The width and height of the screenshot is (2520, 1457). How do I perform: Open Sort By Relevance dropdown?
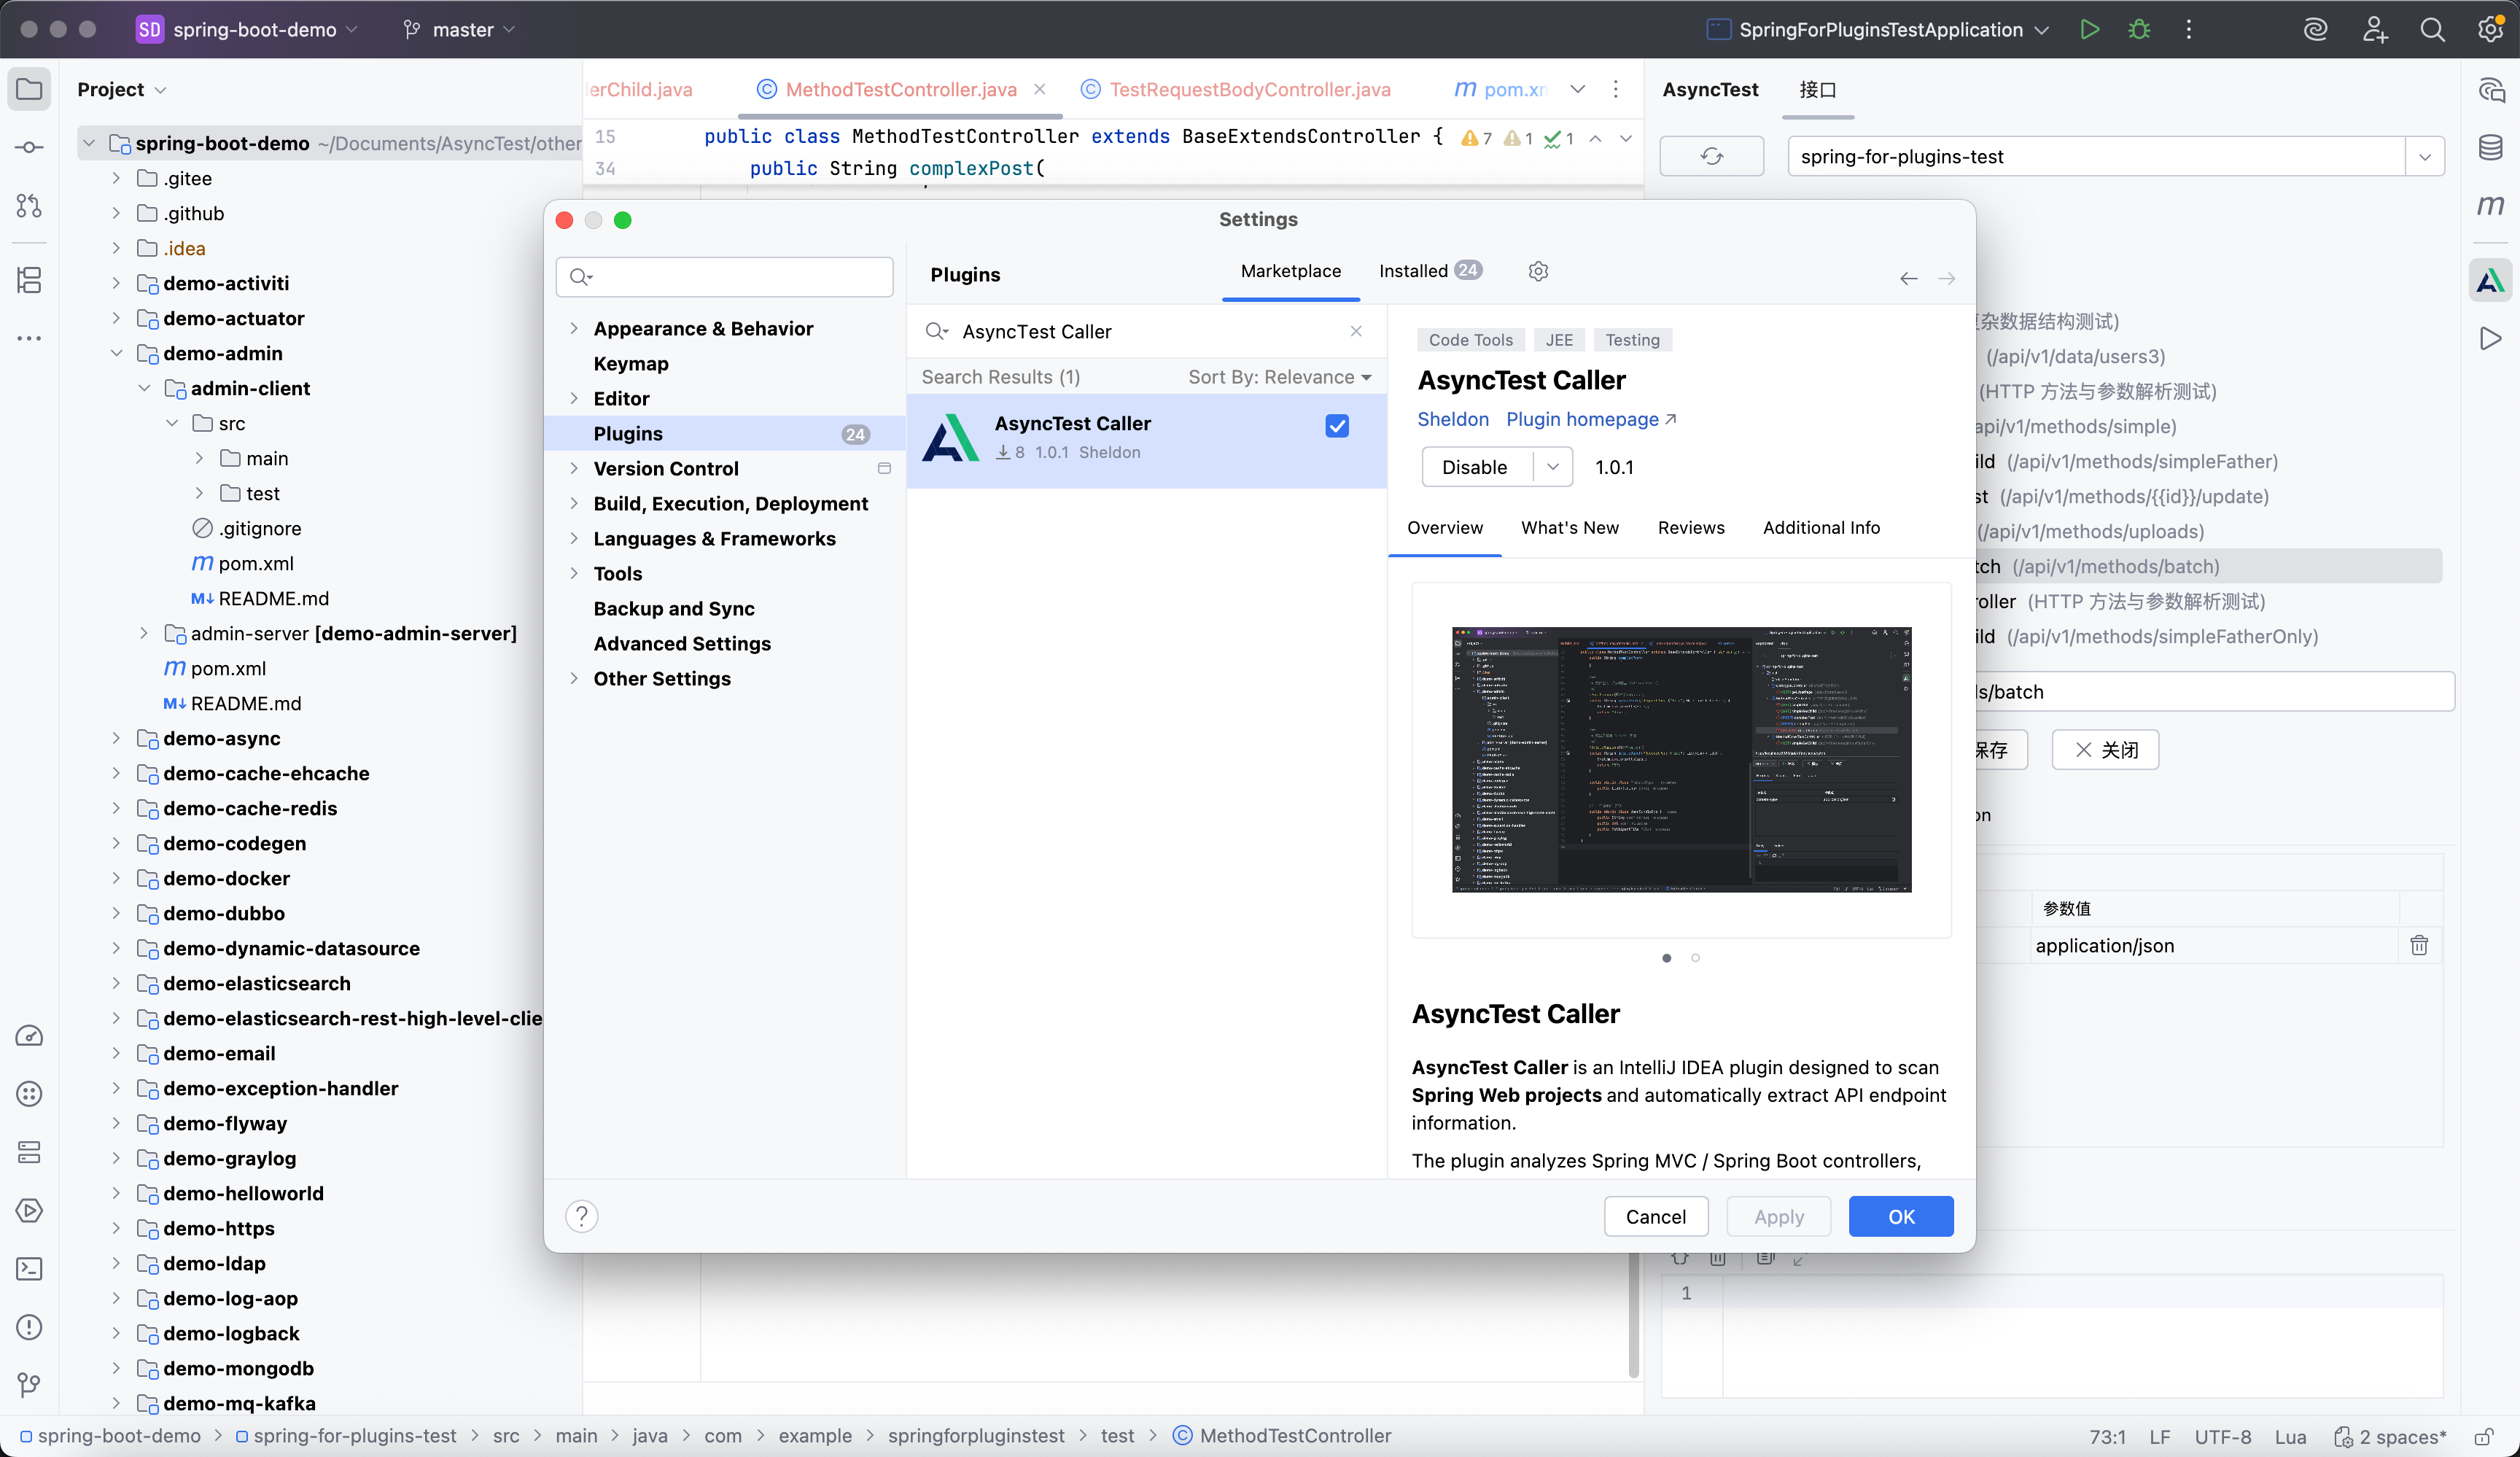tap(1279, 377)
